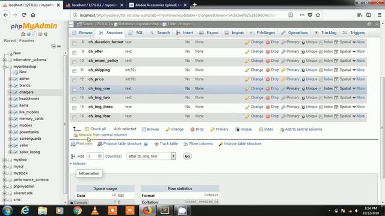Bookmark this page with star icon
The image size is (385, 216).
coord(318,15)
